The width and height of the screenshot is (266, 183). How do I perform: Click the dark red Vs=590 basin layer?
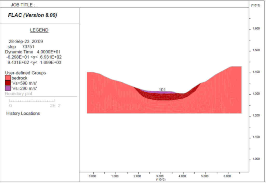pos(161,97)
